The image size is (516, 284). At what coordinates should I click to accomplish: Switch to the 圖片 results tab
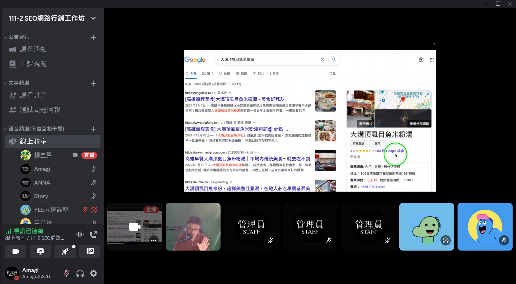[x=208, y=74]
